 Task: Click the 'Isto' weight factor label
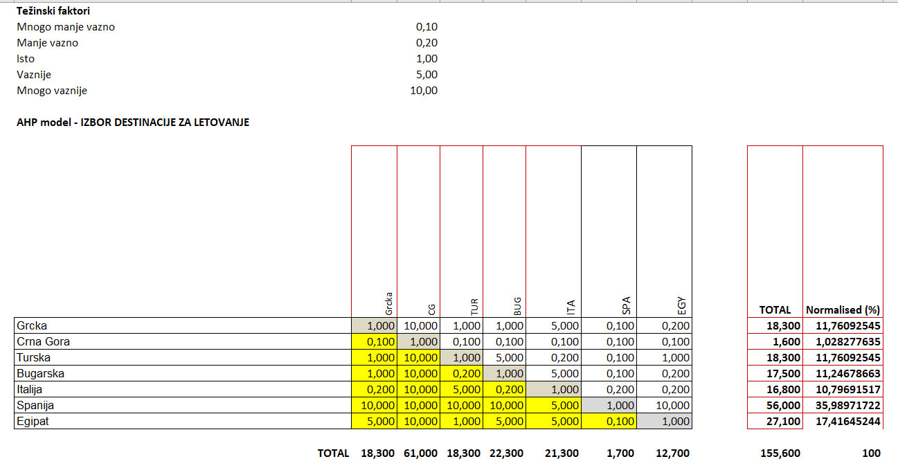click(x=26, y=59)
